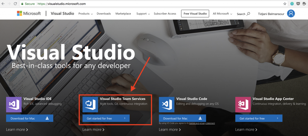Viewport: 308px width, 136px height.
Task: Click Download for Mac under Visual Studio IDE
Action: click(x=30, y=118)
